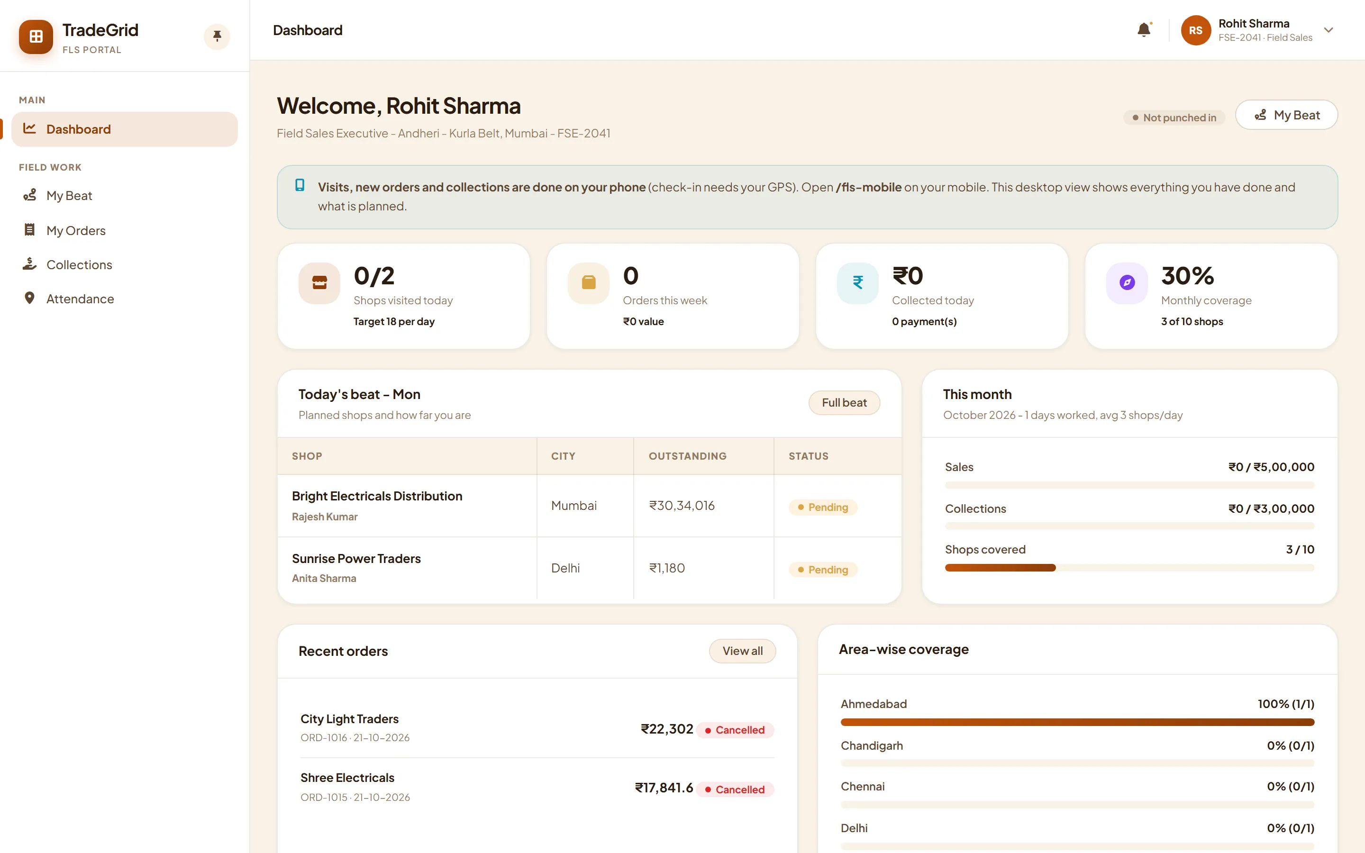
Task: Click the My Beat button in header
Action: tap(1286, 115)
